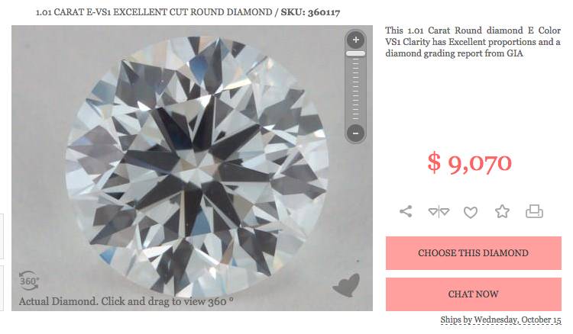Click the $ 9,070 price
Image resolution: width=573 pixels, height=334 pixels.
pos(470,162)
